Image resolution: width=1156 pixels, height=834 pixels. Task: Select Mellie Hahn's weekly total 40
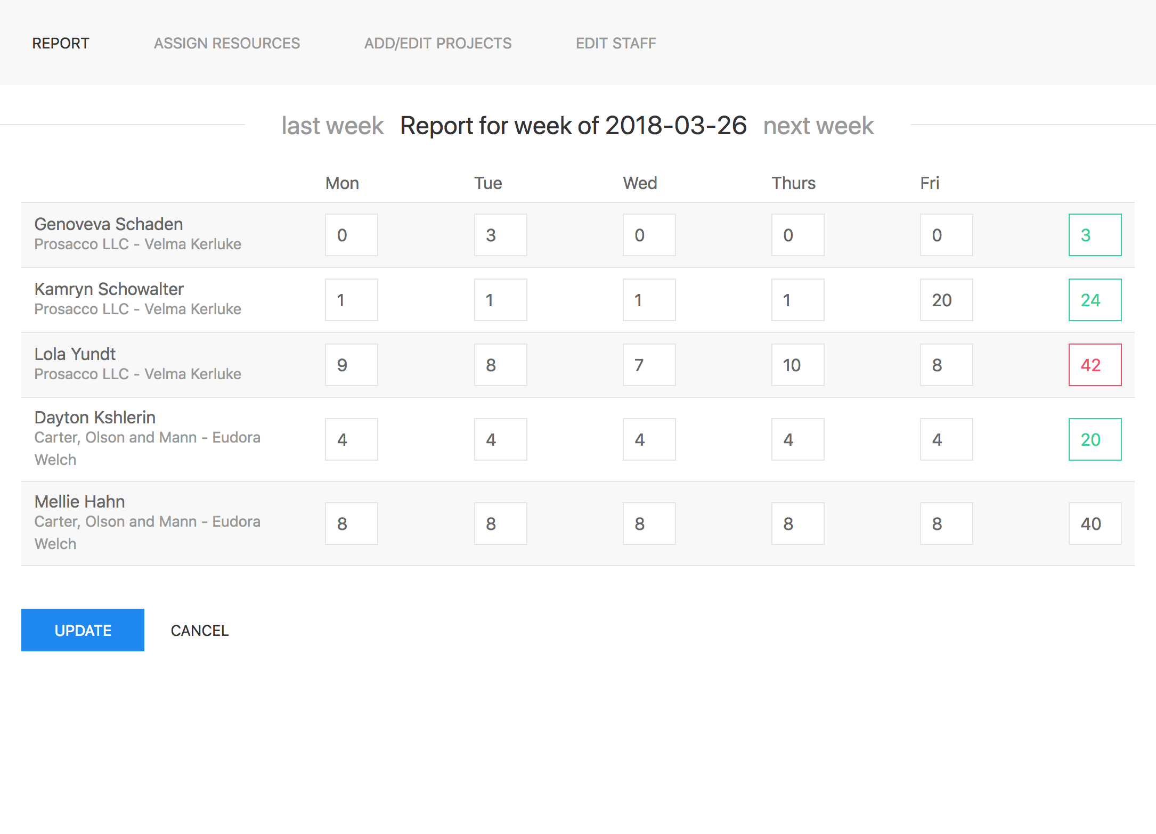pos(1095,524)
